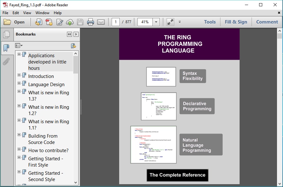Viewport: 283px width, 187px height.
Task: Open the toolbar customize dropdown arrow
Action: tap(180, 22)
